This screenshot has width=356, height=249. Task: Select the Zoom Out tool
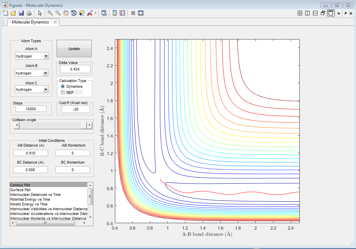coord(58,13)
